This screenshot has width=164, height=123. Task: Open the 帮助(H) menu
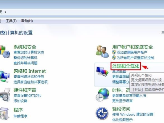click(x=27, y=21)
